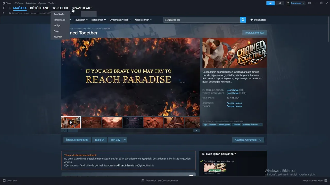The height and width of the screenshot is (185, 330).
Task: Click the Kuyruğu Görüntüle button
Action: coord(248,140)
